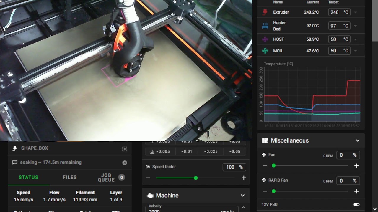
Task: Click the temperature history chart
Action: pos(312,95)
